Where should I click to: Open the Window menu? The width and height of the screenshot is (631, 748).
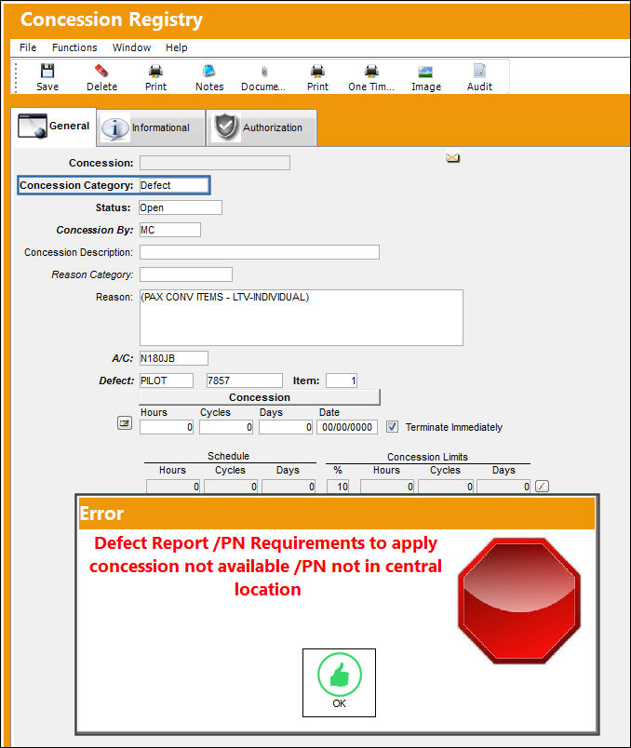[x=132, y=47]
